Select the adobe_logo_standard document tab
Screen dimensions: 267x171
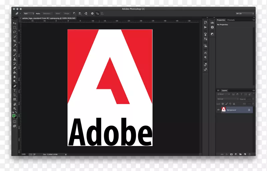click(x=49, y=18)
